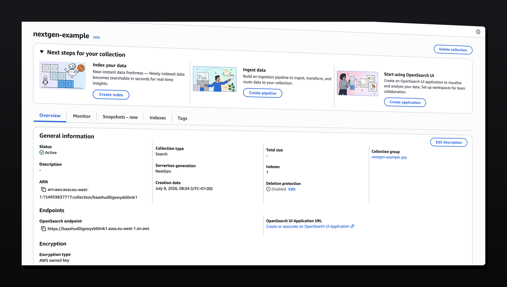Click the info circle icon at top right
Viewport: 507px width, 287px height.
point(478,32)
